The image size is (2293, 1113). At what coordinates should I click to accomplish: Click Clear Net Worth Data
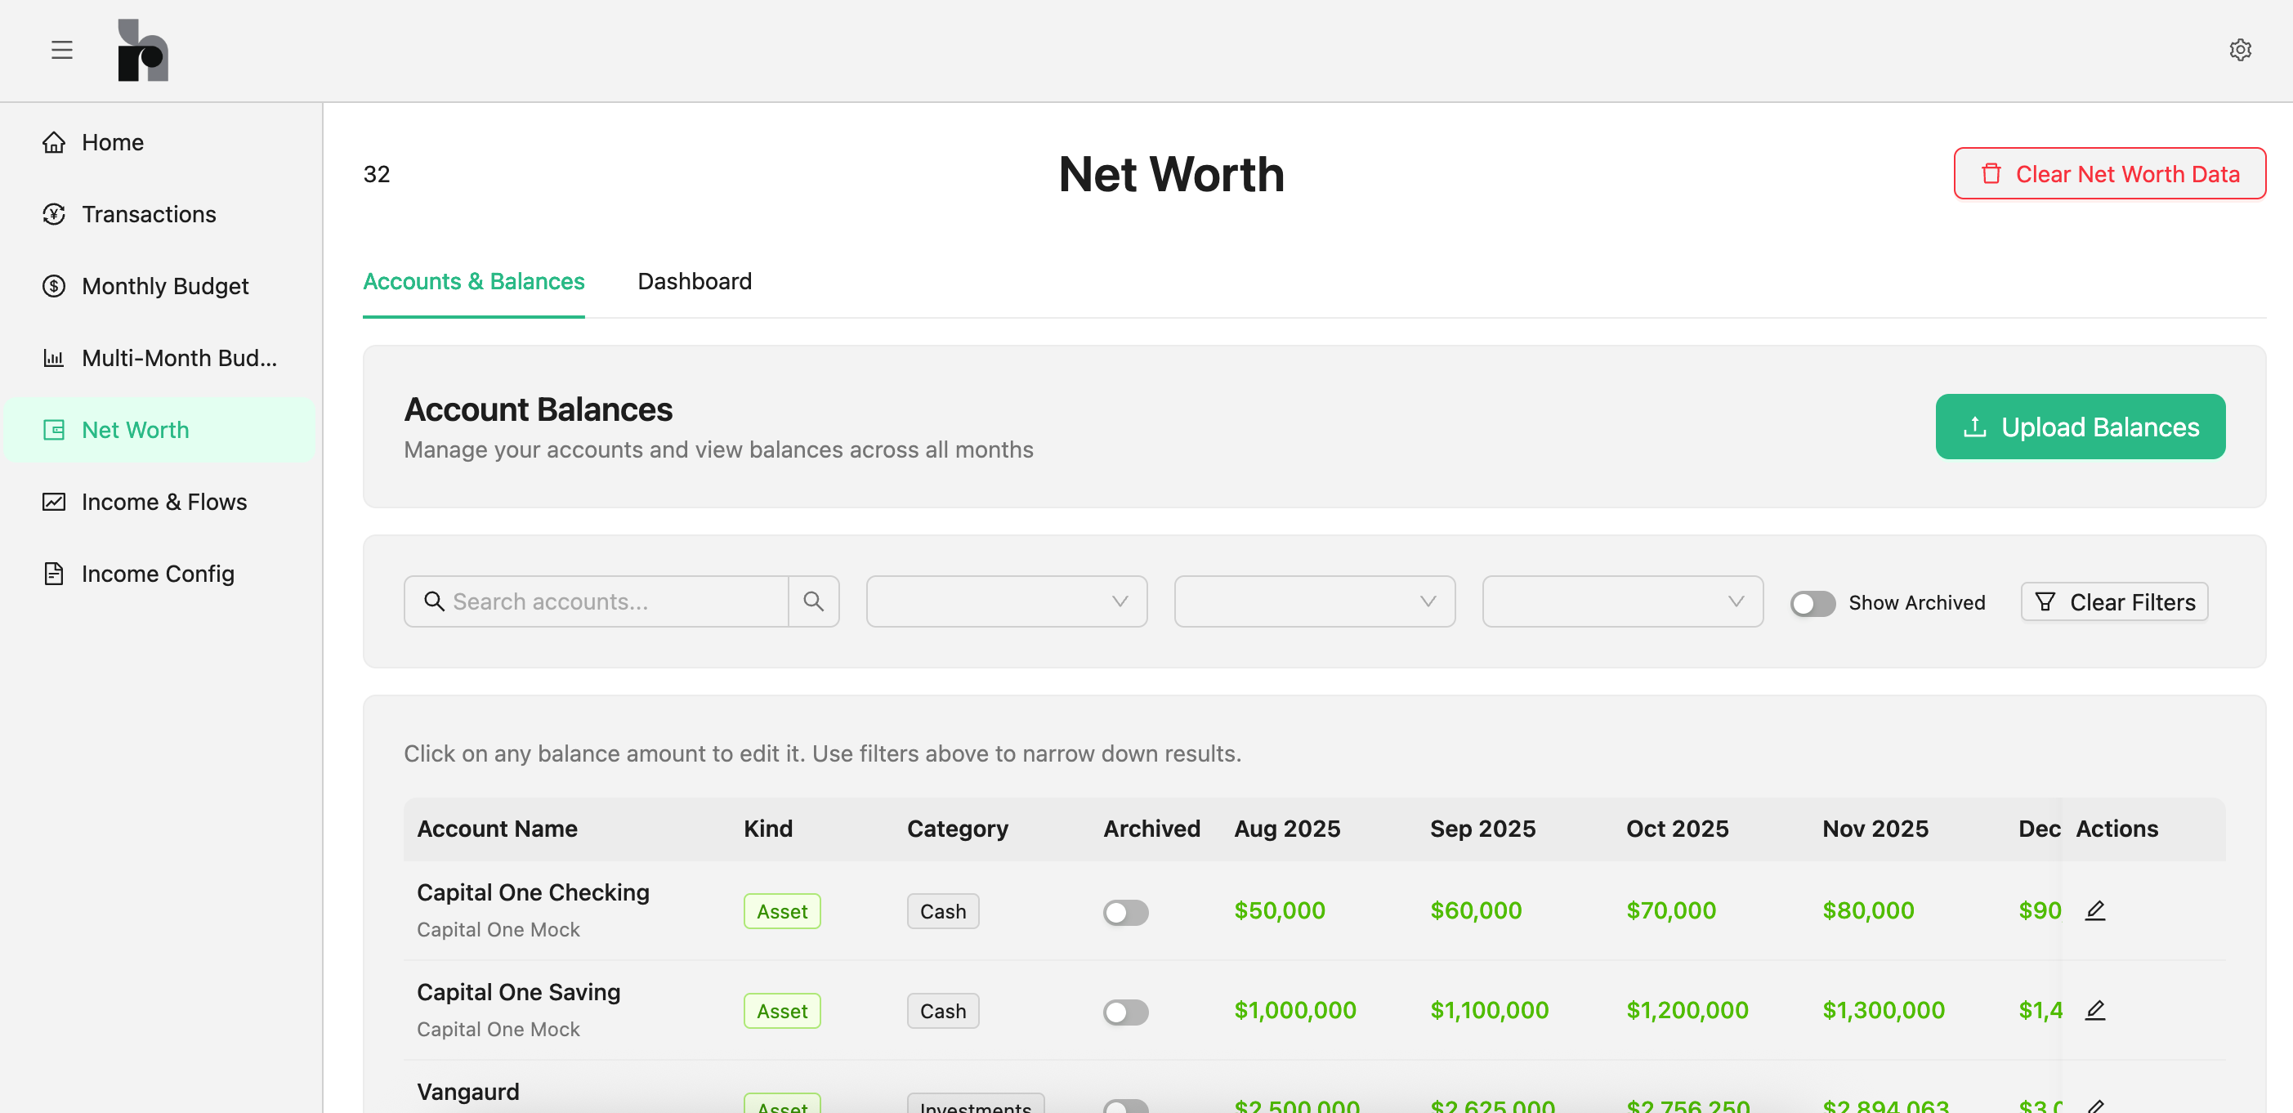2110,173
